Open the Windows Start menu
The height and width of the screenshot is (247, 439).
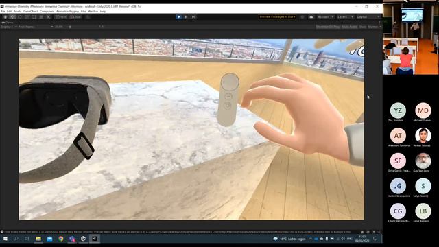(5, 239)
